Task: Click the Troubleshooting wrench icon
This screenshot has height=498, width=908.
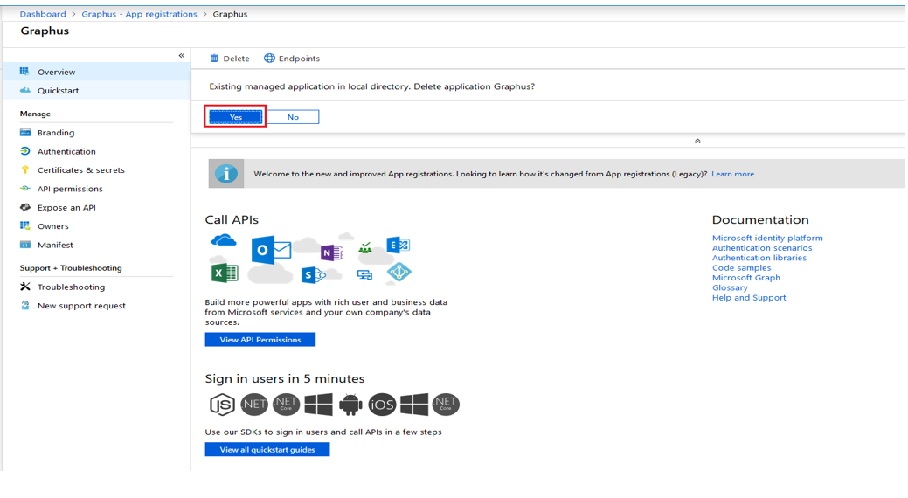Action: pos(24,287)
